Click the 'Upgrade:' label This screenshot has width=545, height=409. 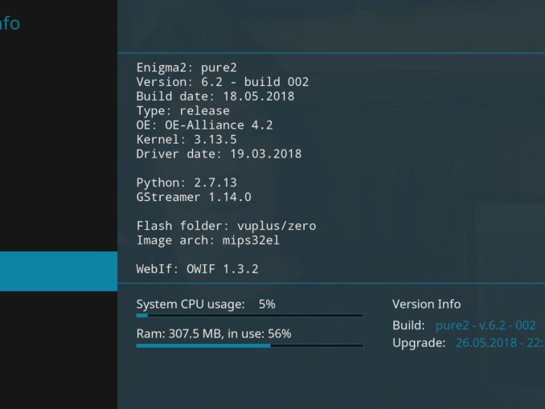point(419,343)
